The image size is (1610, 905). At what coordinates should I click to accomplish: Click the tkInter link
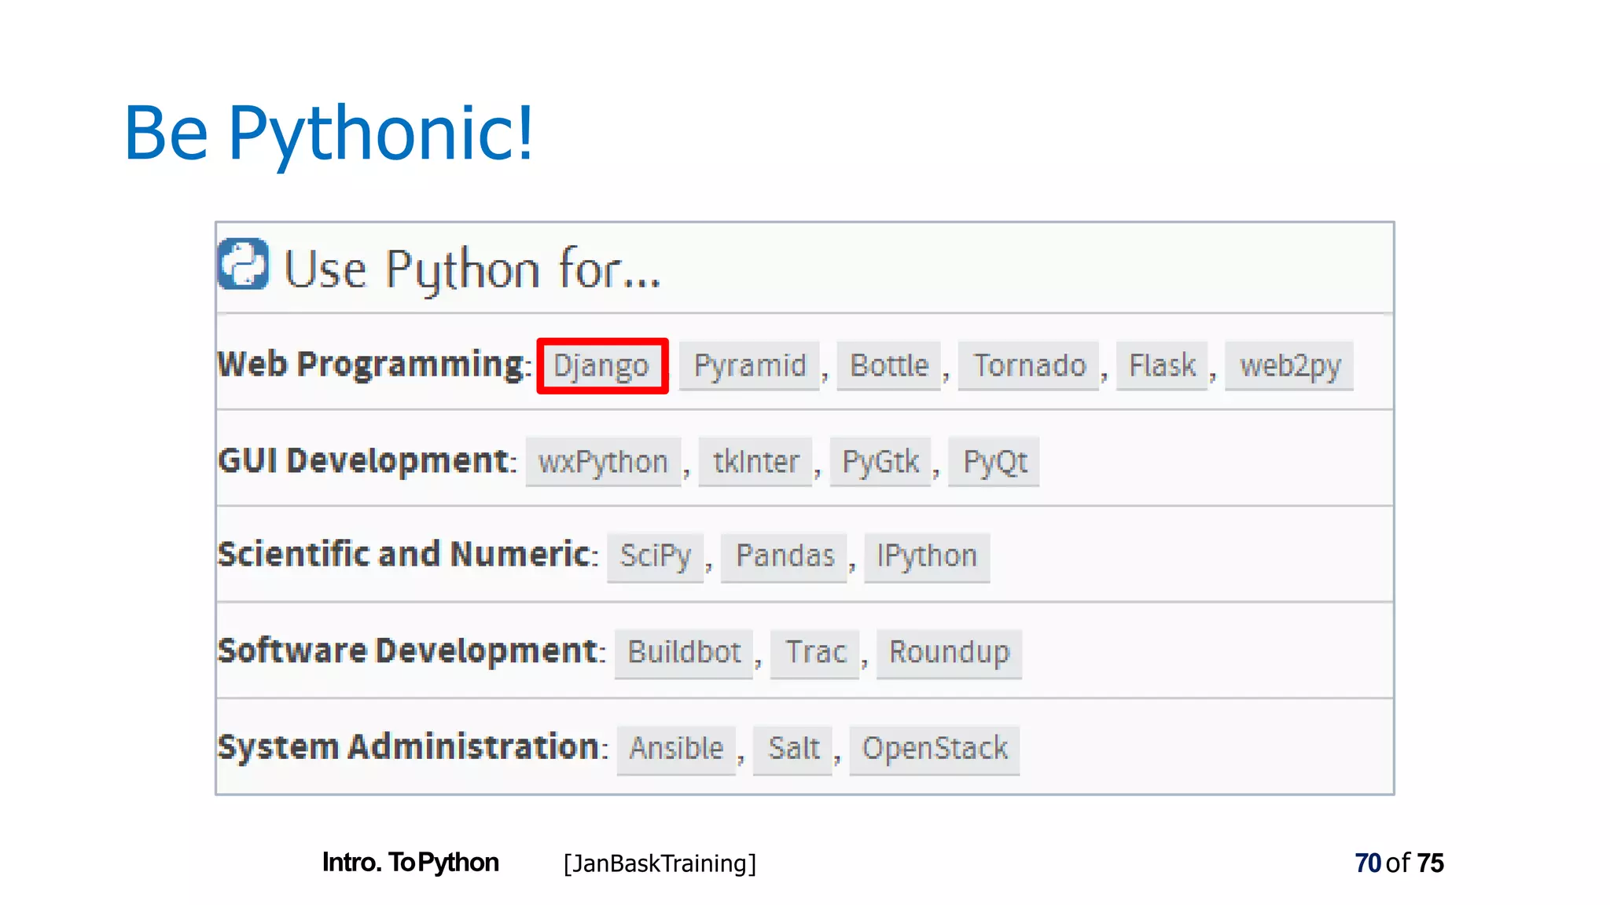755,462
